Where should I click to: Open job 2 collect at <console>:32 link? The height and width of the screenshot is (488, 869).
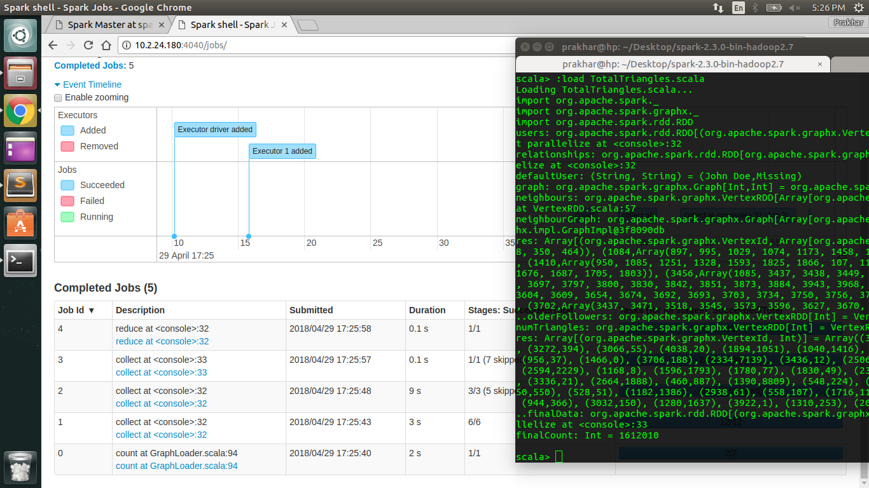point(162,403)
